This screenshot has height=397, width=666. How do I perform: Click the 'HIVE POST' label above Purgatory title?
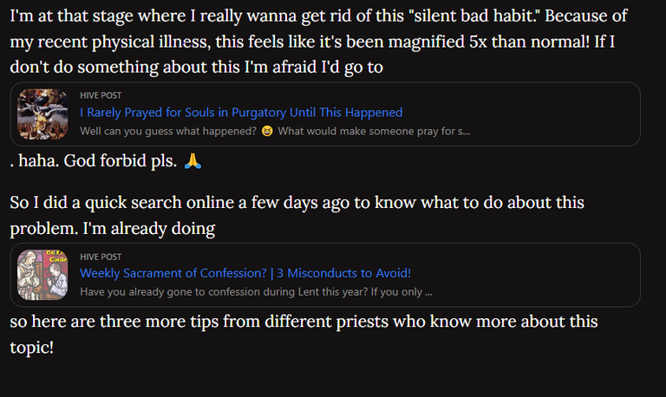pyautogui.click(x=101, y=95)
